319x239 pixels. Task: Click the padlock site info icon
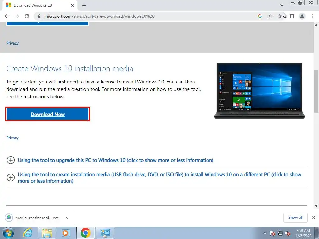[x=39, y=16]
